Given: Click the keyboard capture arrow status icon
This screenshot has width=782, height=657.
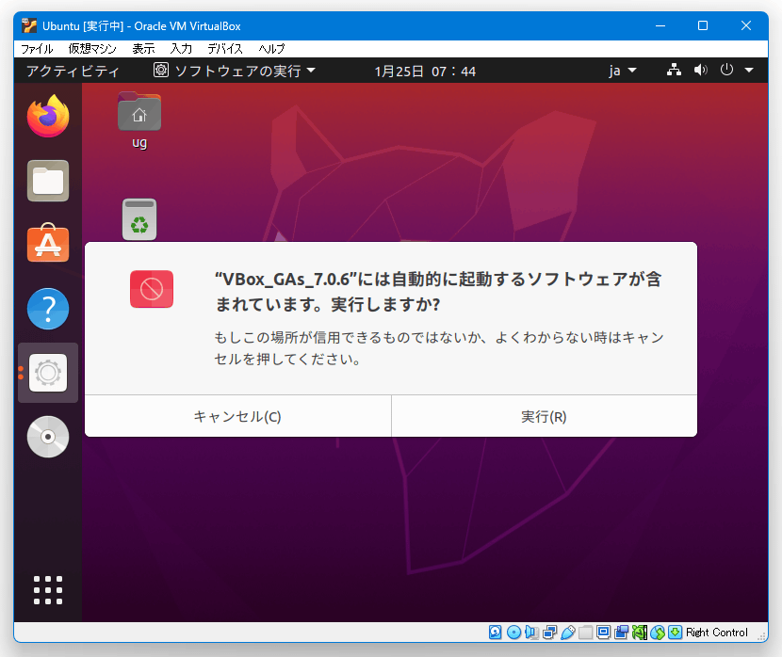Looking at the screenshot, I should (x=675, y=633).
